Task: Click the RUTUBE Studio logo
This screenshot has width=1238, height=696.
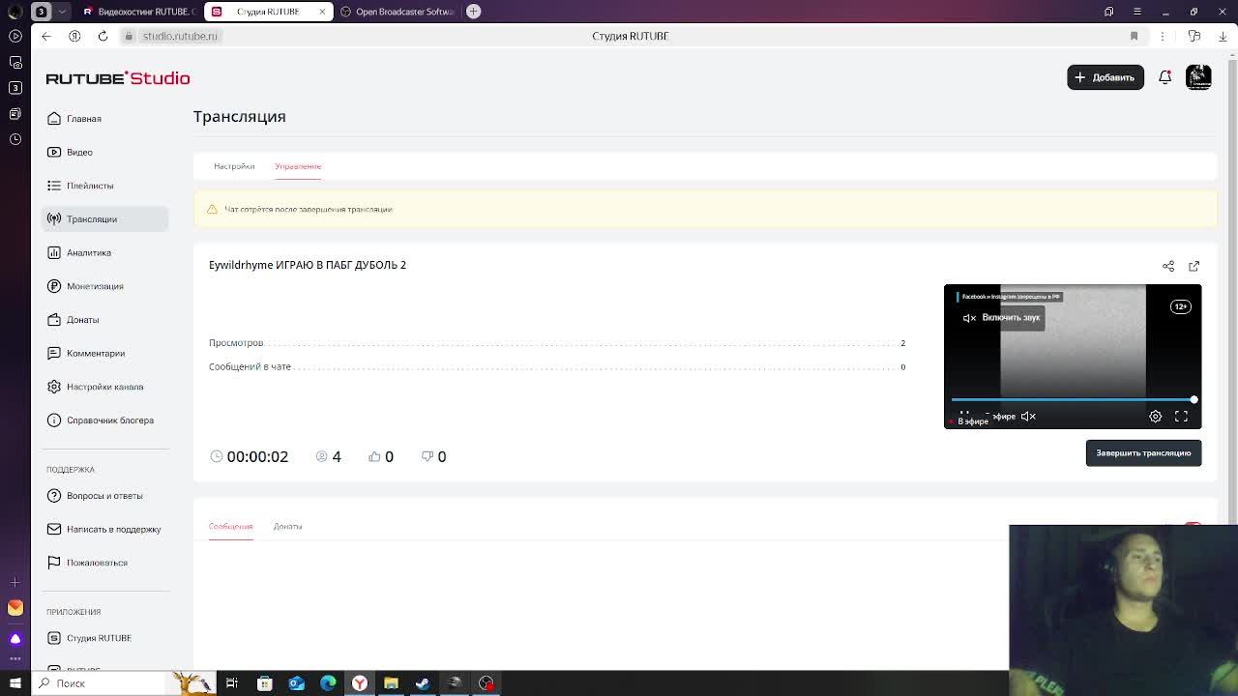Action: (118, 78)
